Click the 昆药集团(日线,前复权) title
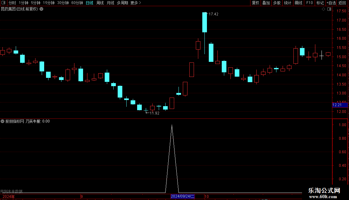Viewport: 349px width, 200px height. tap(19, 9)
